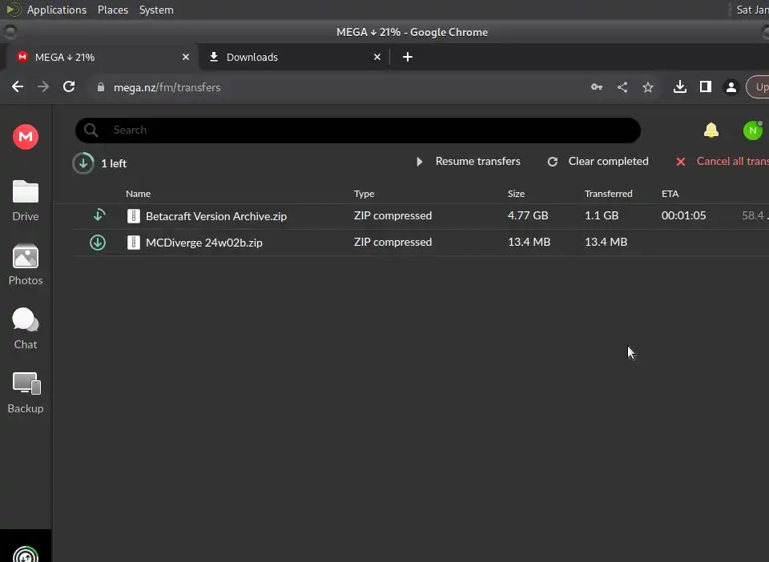Click Clear completed
This screenshot has height=562, width=769.
click(x=598, y=161)
